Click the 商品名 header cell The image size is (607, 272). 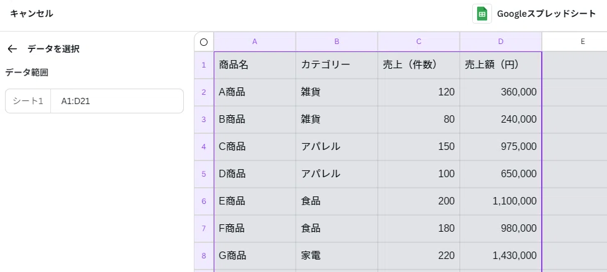pyautogui.click(x=255, y=65)
